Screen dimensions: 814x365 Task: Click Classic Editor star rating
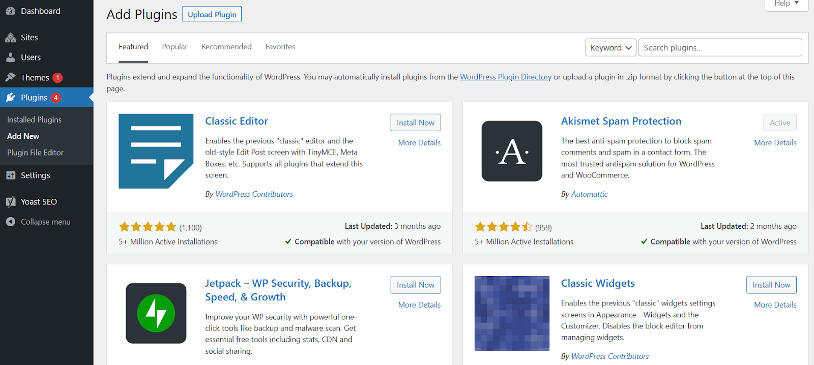148,227
